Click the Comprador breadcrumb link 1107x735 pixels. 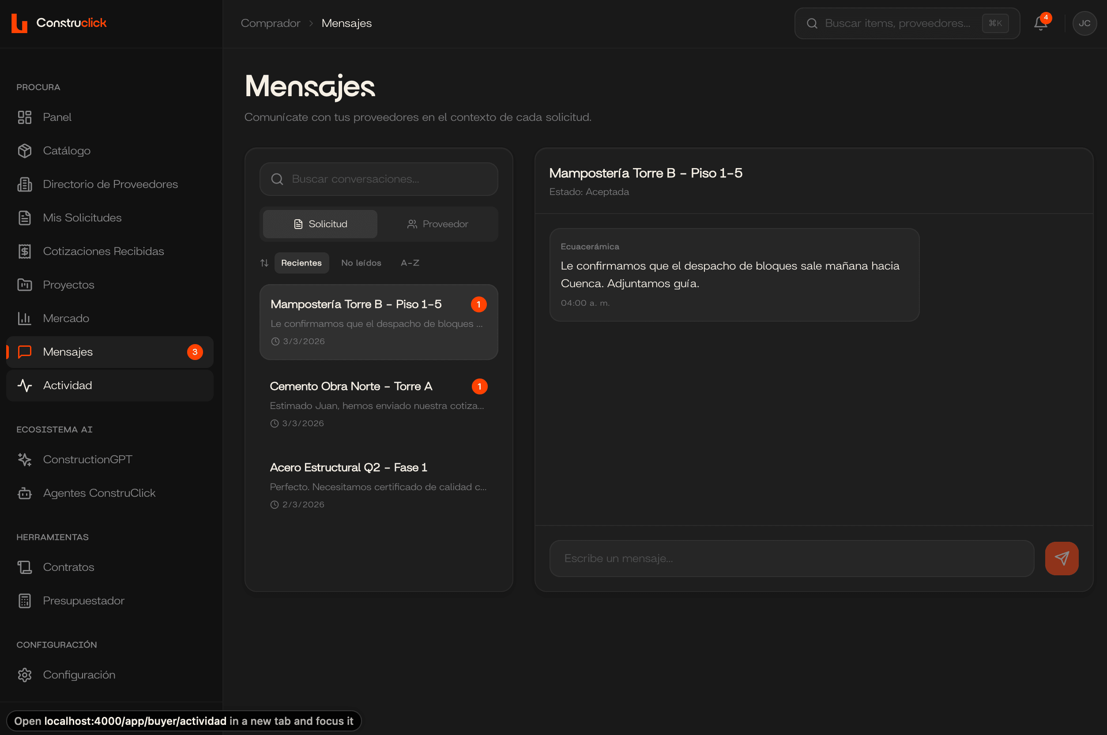(271, 23)
